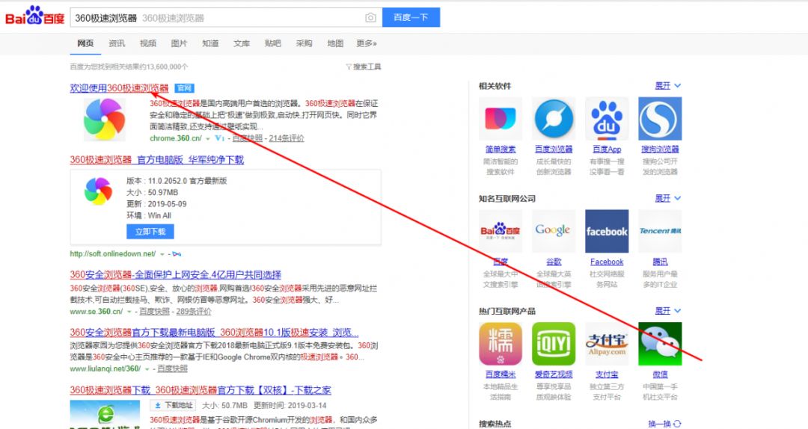Focus the search box containing 360极速浏览器

(x=226, y=17)
